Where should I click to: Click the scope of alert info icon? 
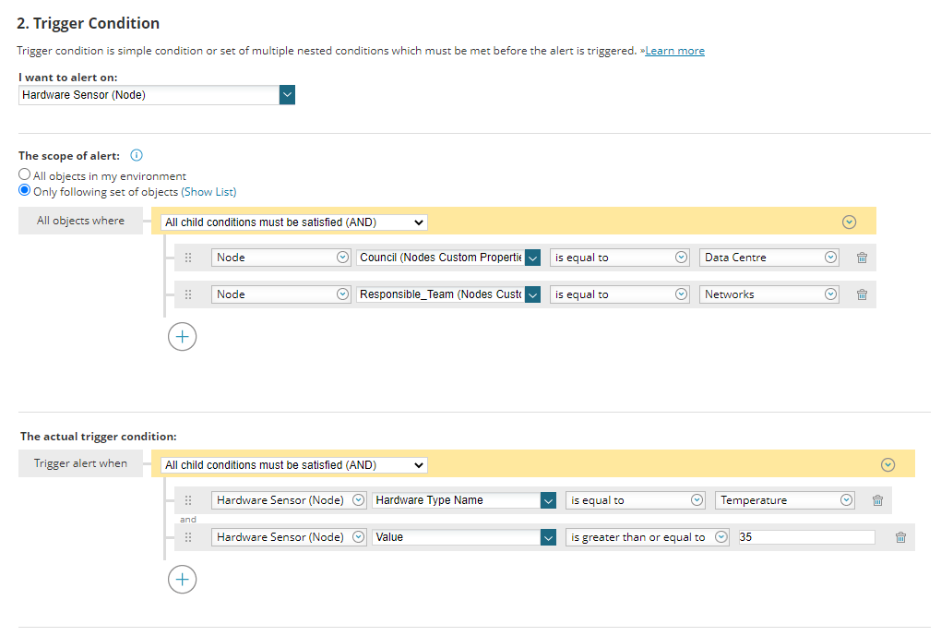pos(137,155)
